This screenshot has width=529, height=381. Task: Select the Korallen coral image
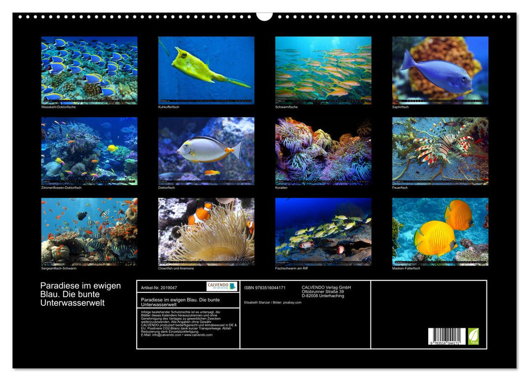click(323, 150)
